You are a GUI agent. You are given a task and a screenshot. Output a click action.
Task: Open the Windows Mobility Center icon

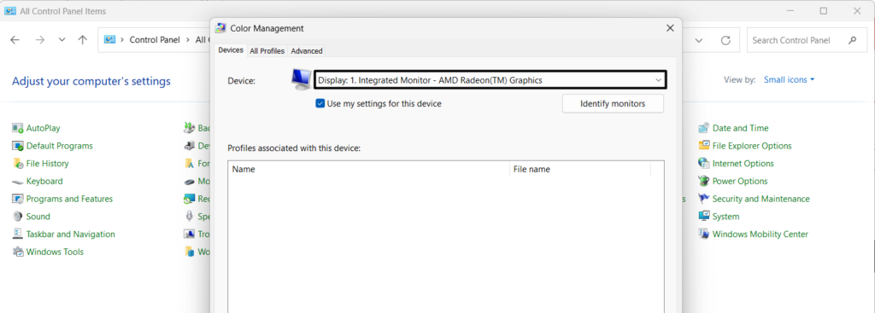(704, 235)
